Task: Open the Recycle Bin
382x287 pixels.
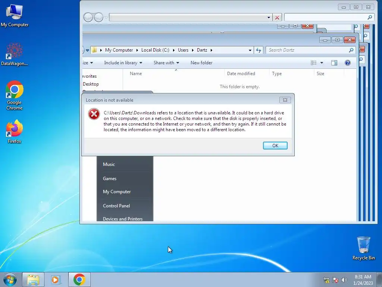Action: tap(363, 248)
